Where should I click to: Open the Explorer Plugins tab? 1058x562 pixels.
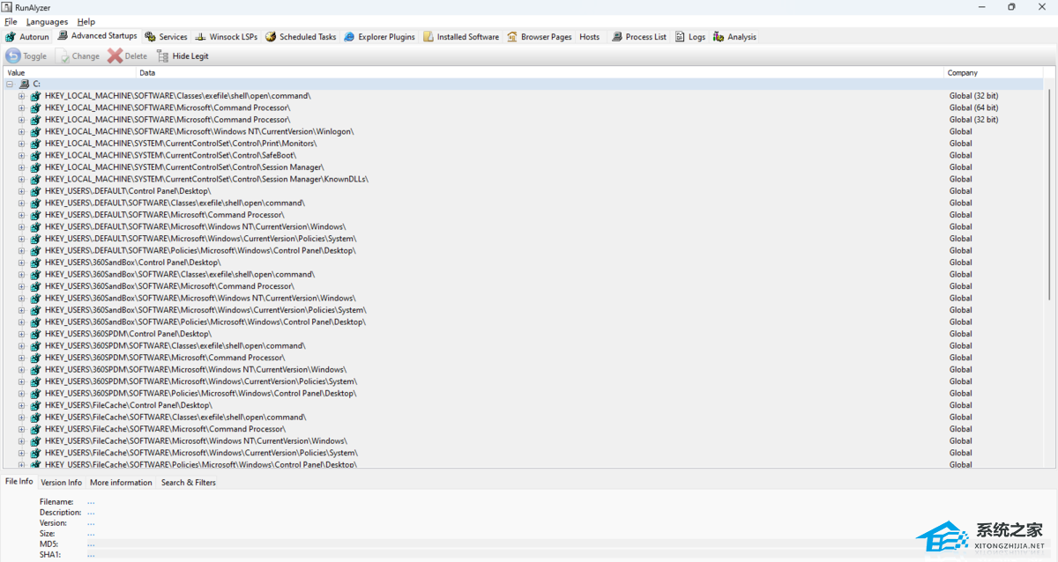point(380,37)
